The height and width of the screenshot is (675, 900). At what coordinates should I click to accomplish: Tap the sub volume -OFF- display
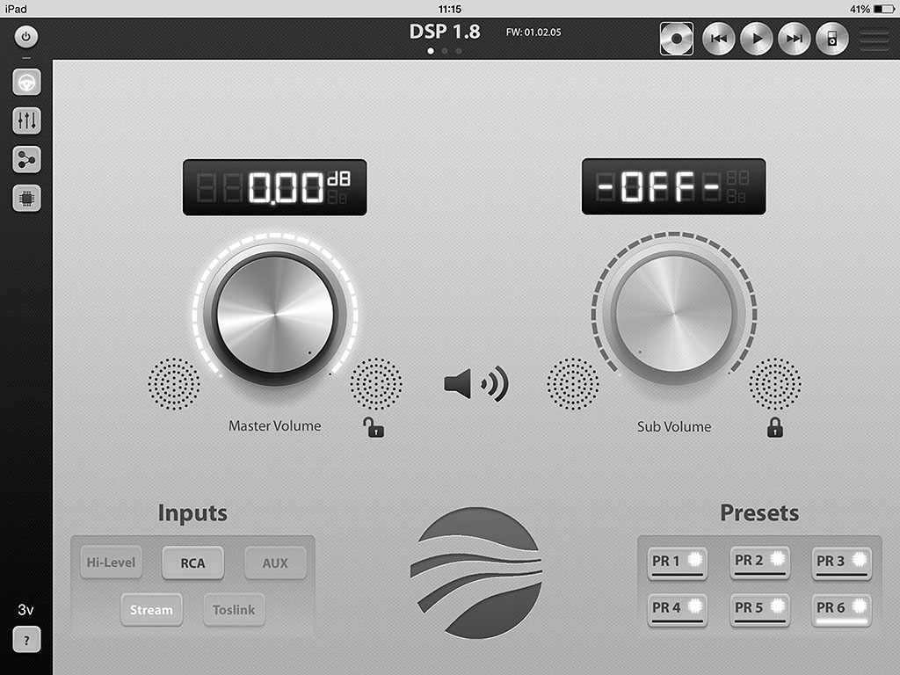pyautogui.click(x=674, y=186)
